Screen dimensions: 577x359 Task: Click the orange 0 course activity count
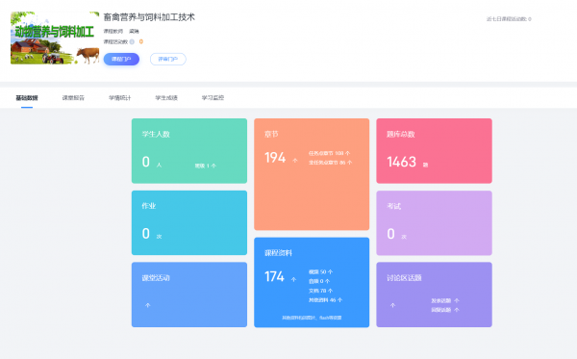pyautogui.click(x=141, y=41)
